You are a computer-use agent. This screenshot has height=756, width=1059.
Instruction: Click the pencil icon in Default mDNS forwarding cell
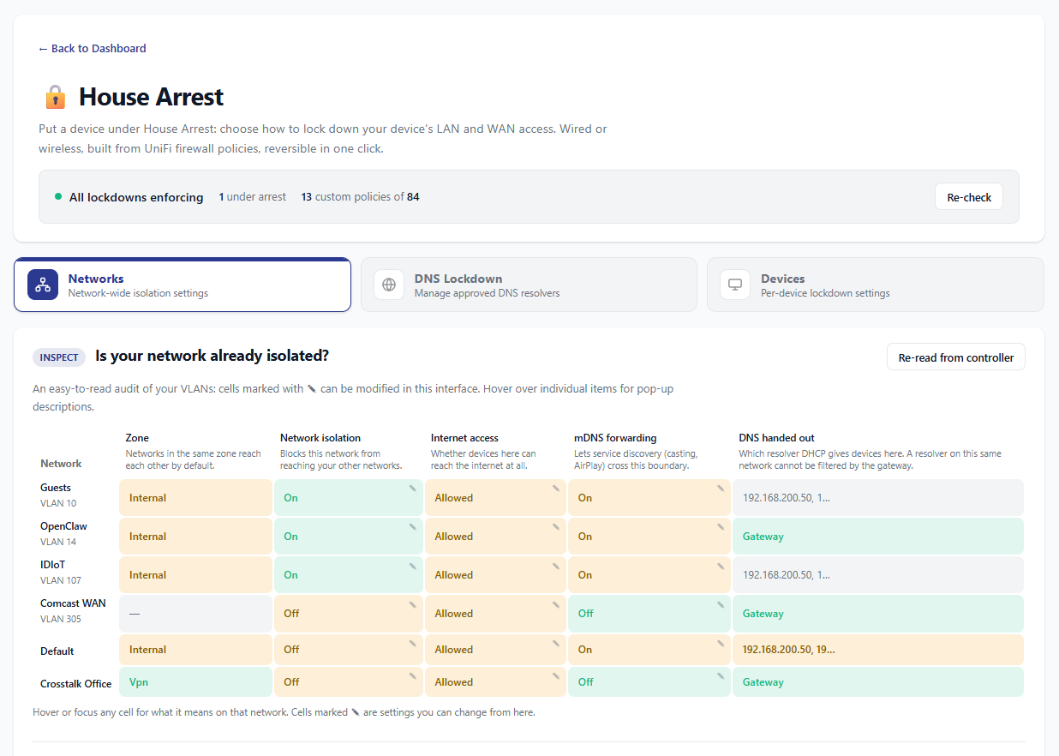coord(720,643)
